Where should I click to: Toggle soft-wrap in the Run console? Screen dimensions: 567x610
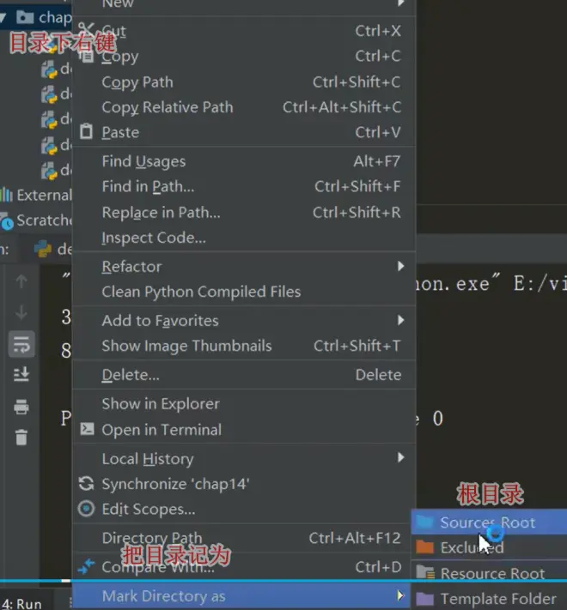point(21,344)
